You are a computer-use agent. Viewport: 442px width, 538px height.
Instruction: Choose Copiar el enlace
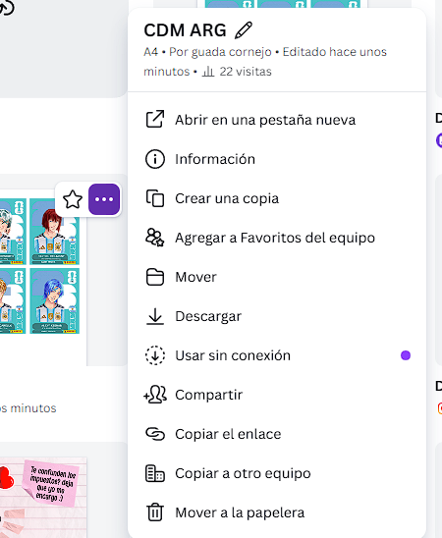pyautogui.click(x=277, y=434)
